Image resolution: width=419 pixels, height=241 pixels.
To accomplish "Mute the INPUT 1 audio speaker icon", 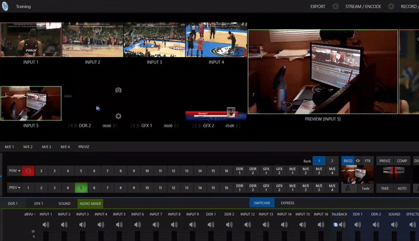I will [x=46, y=225].
